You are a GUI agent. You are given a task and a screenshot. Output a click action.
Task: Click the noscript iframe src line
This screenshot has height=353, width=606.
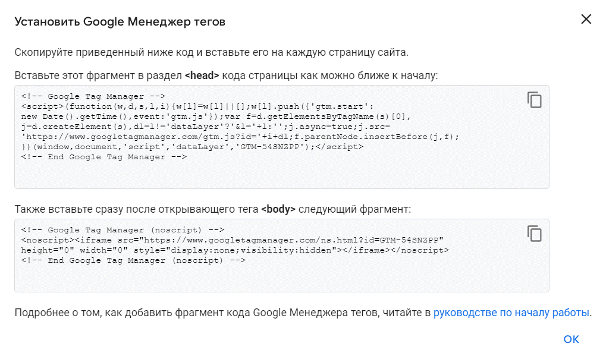(x=232, y=240)
